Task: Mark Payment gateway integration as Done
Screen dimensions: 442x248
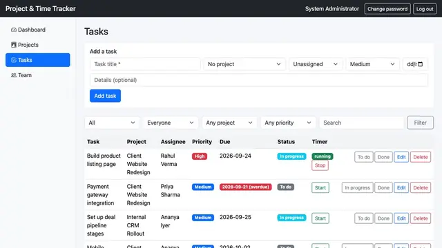Action: coord(383,187)
